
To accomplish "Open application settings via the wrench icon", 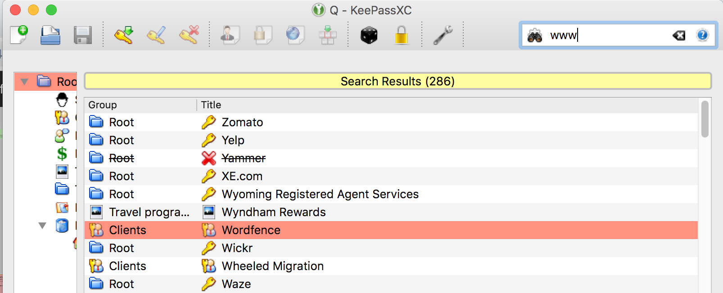I will [443, 35].
